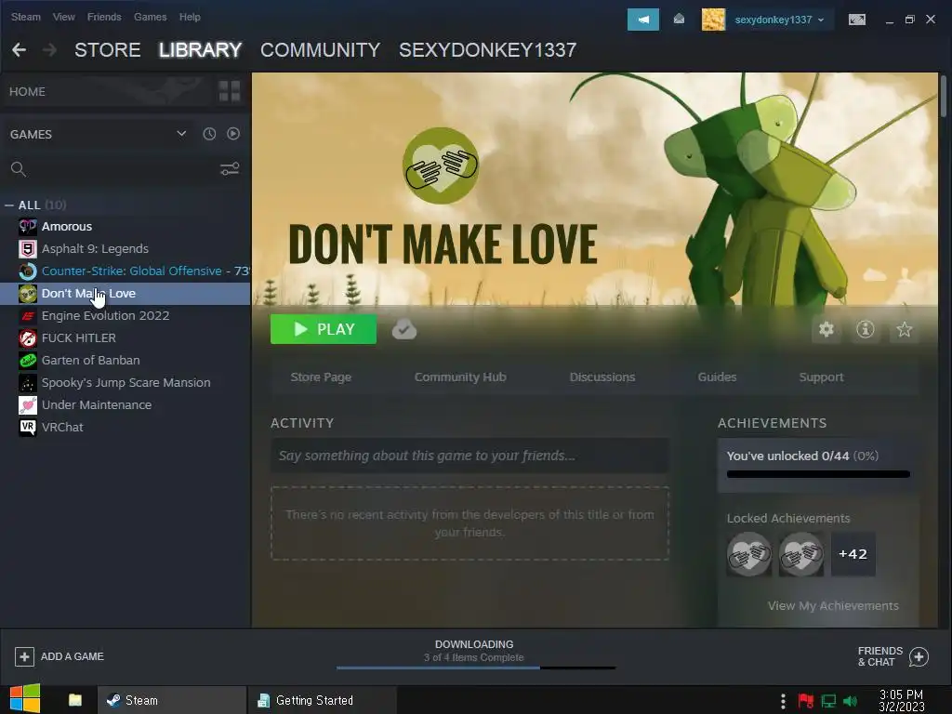Open the View menu
This screenshot has width=952, height=714.
[x=64, y=17]
